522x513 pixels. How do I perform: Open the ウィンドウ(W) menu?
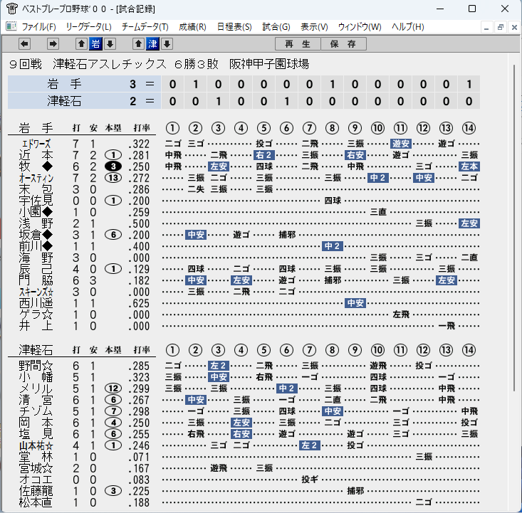click(360, 26)
